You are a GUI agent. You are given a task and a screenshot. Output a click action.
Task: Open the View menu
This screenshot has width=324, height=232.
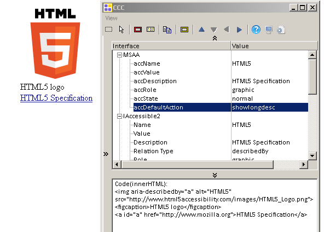pyautogui.click(x=111, y=18)
